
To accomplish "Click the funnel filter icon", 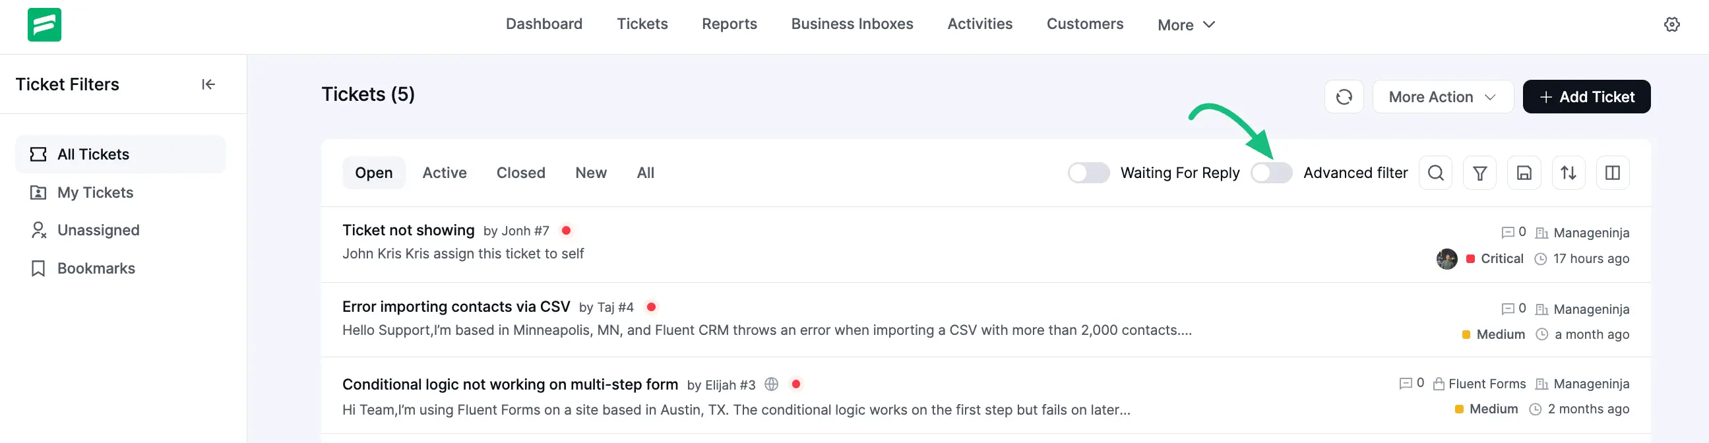I will coord(1479,173).
